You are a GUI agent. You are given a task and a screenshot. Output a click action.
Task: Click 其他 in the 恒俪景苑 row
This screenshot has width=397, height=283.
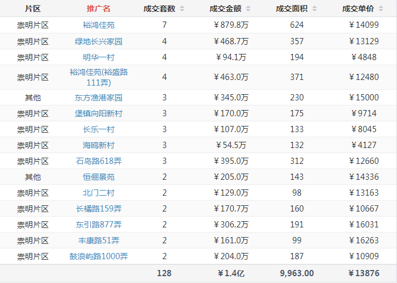pyautogui.click(x=33, y=177)
